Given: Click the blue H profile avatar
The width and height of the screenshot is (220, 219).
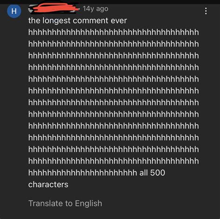Looking at the screenshot, I should pos(14,11).
